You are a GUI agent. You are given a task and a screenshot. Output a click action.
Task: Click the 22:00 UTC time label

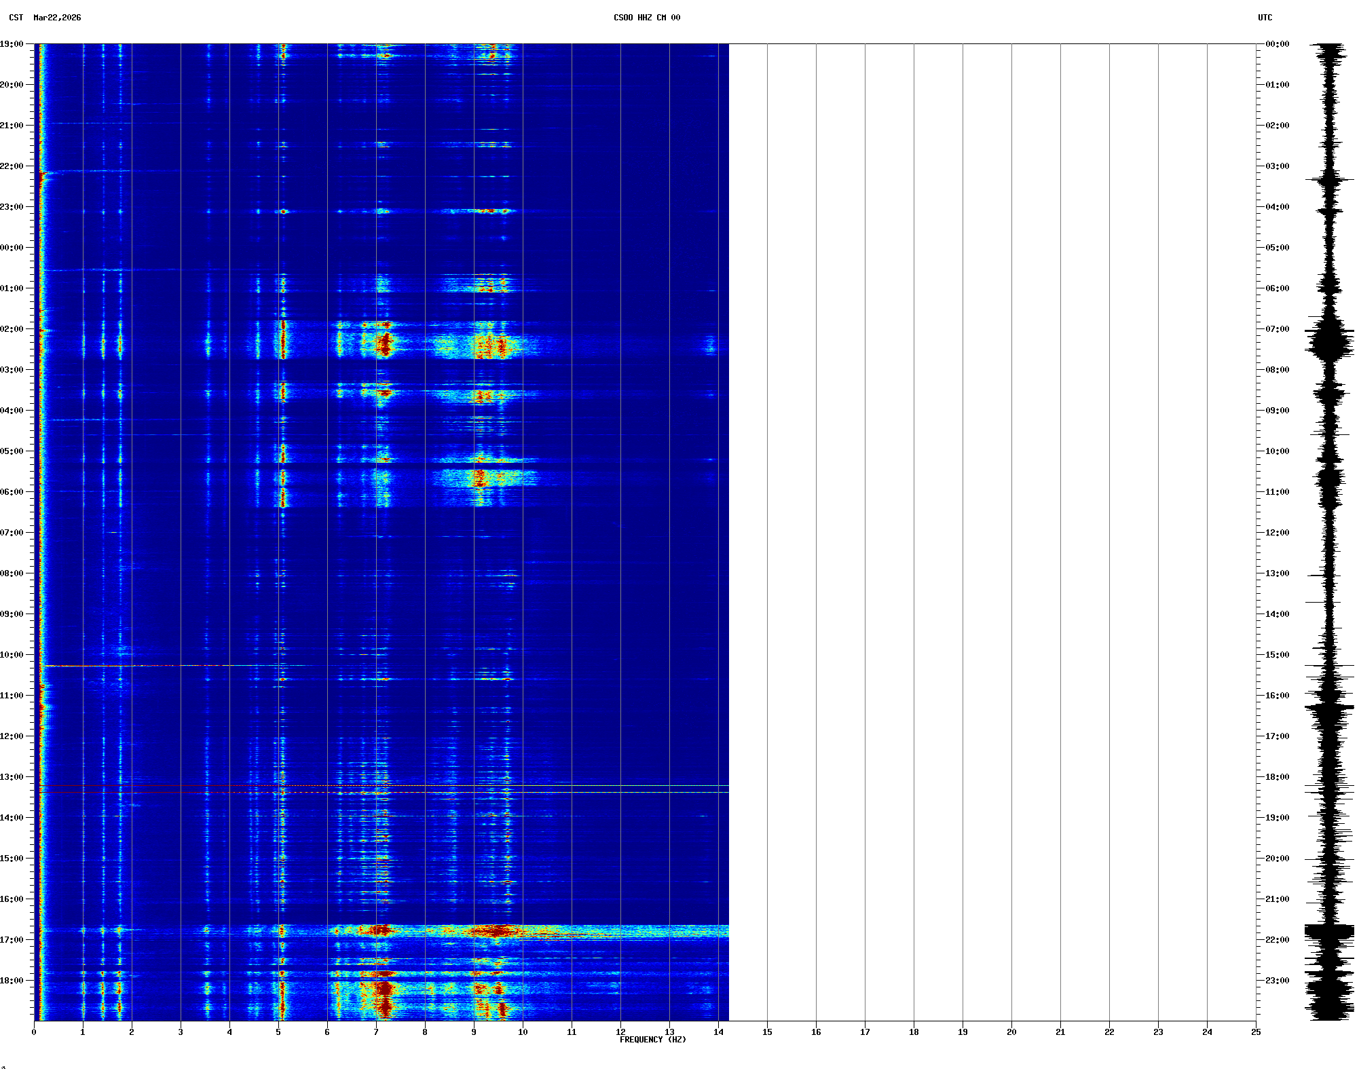click(x=1277, y=940)
